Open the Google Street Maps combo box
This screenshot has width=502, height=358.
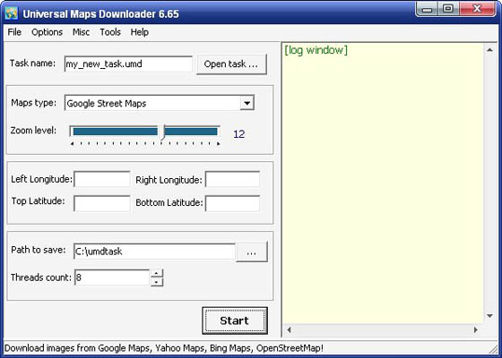[160, 103]
